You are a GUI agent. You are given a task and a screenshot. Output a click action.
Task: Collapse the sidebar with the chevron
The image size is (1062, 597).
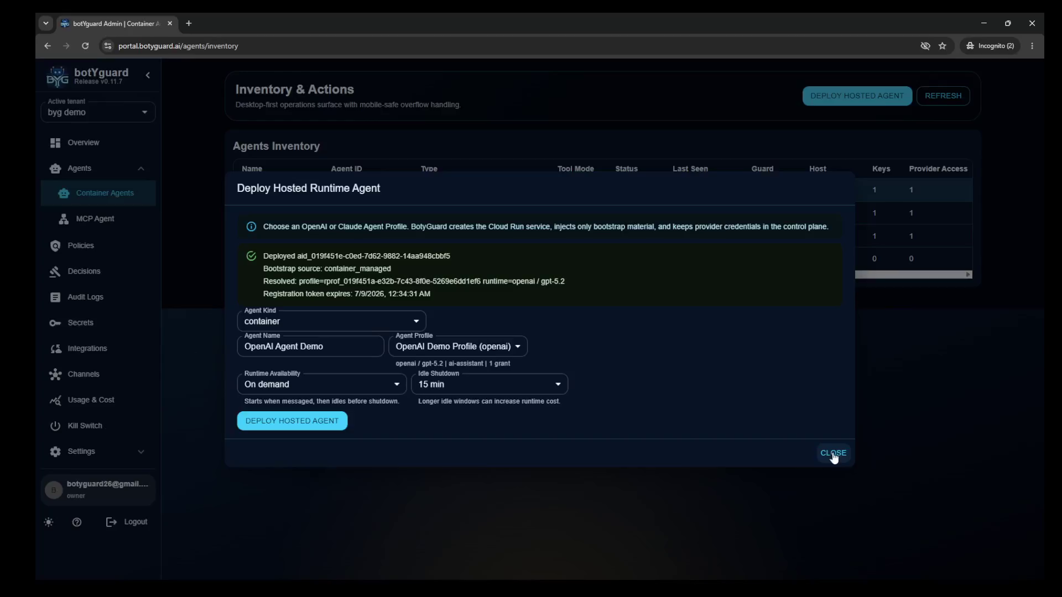point(148,75)
